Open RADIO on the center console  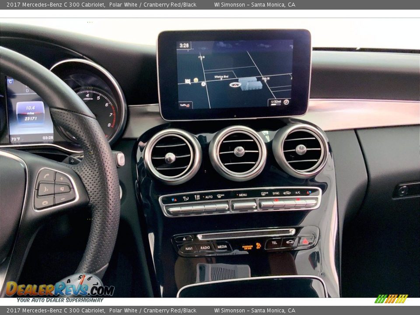pyautogui.click(x=205, y=248)
